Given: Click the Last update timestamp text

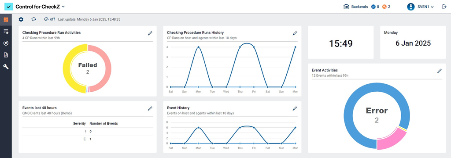Looking at the screenshot, I should tap(89, 19).
